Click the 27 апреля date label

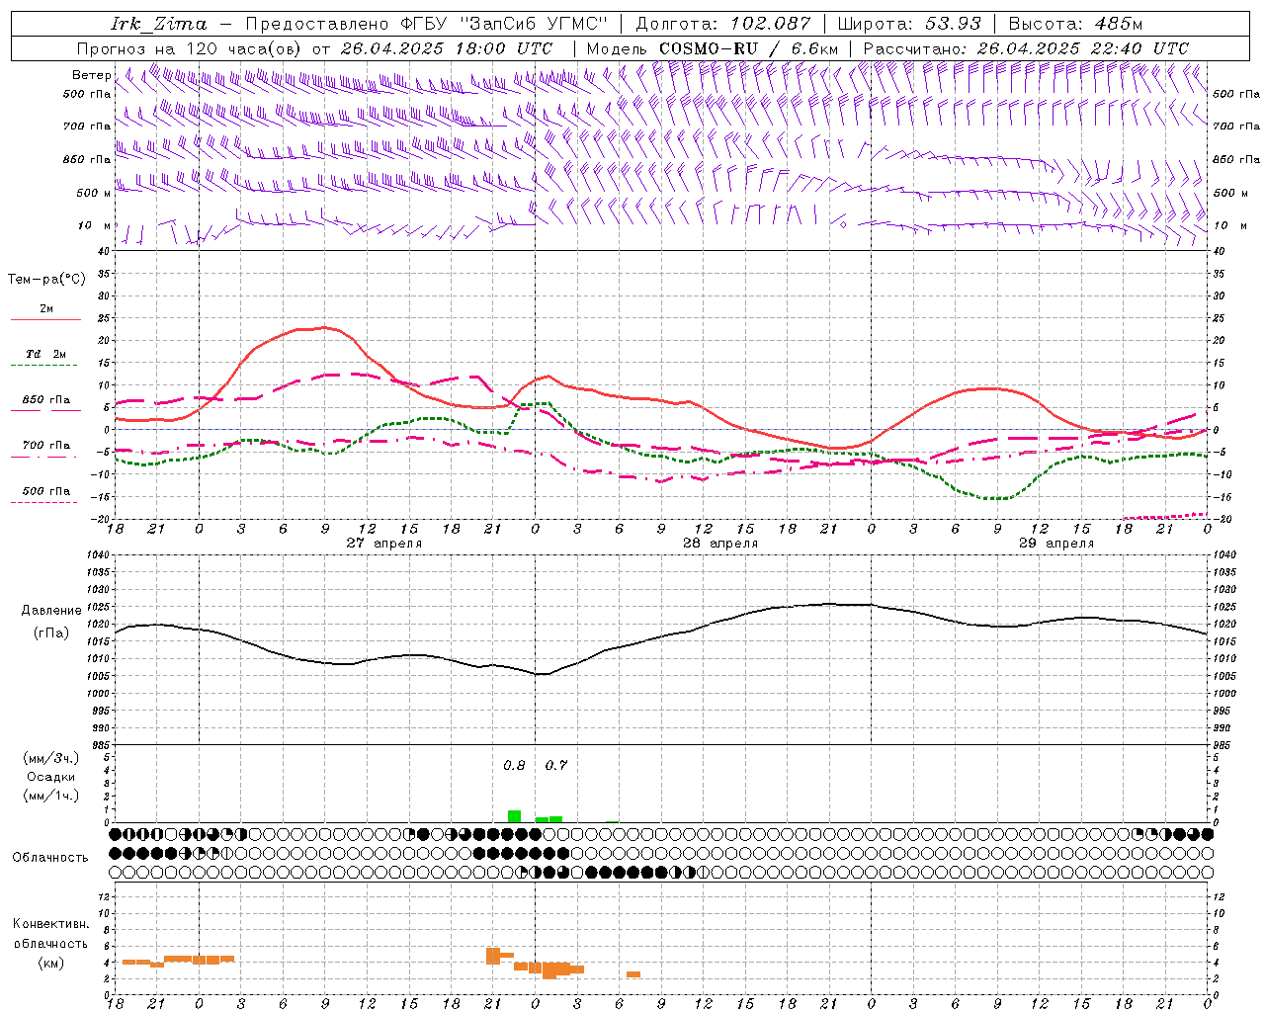(x=384, y=544)
